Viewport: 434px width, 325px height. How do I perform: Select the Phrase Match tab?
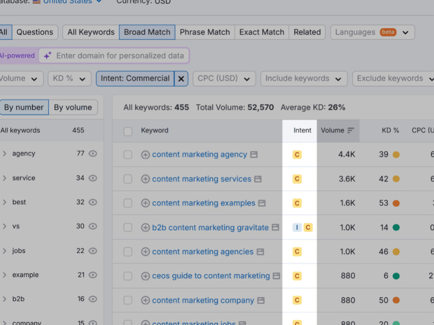205,32
